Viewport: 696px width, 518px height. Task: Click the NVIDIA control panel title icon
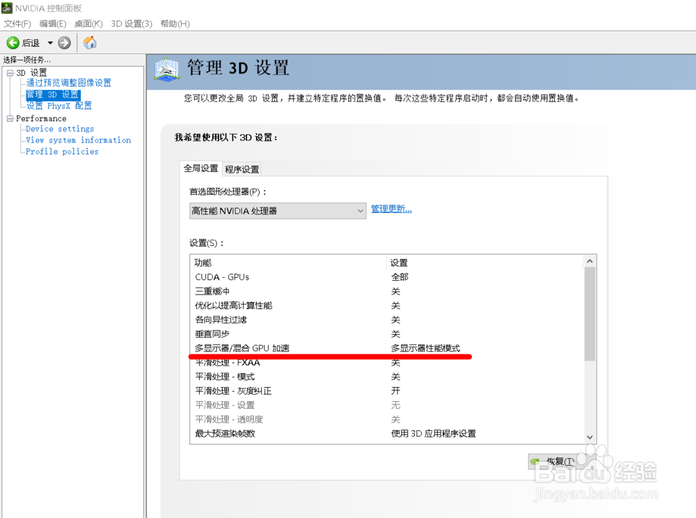click(x=7, y=8)
